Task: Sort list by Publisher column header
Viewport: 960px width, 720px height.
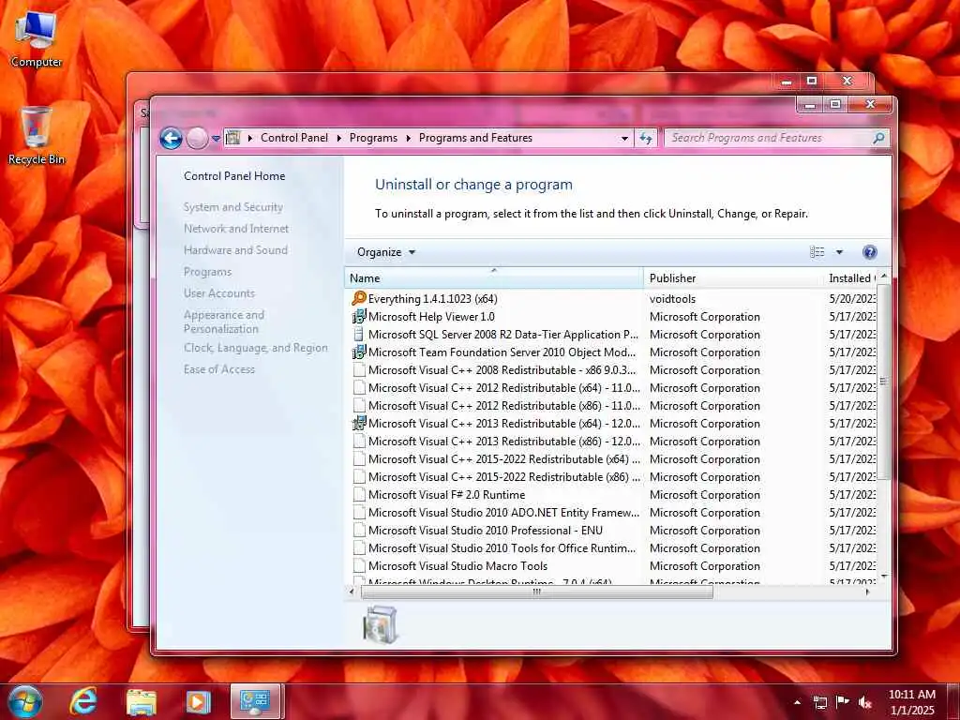Action: [733, 277]
